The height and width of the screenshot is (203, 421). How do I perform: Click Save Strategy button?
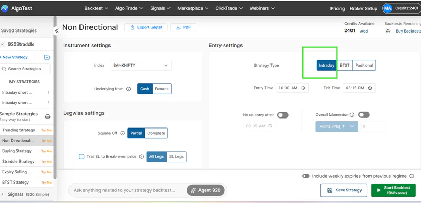tap(344, 190)
